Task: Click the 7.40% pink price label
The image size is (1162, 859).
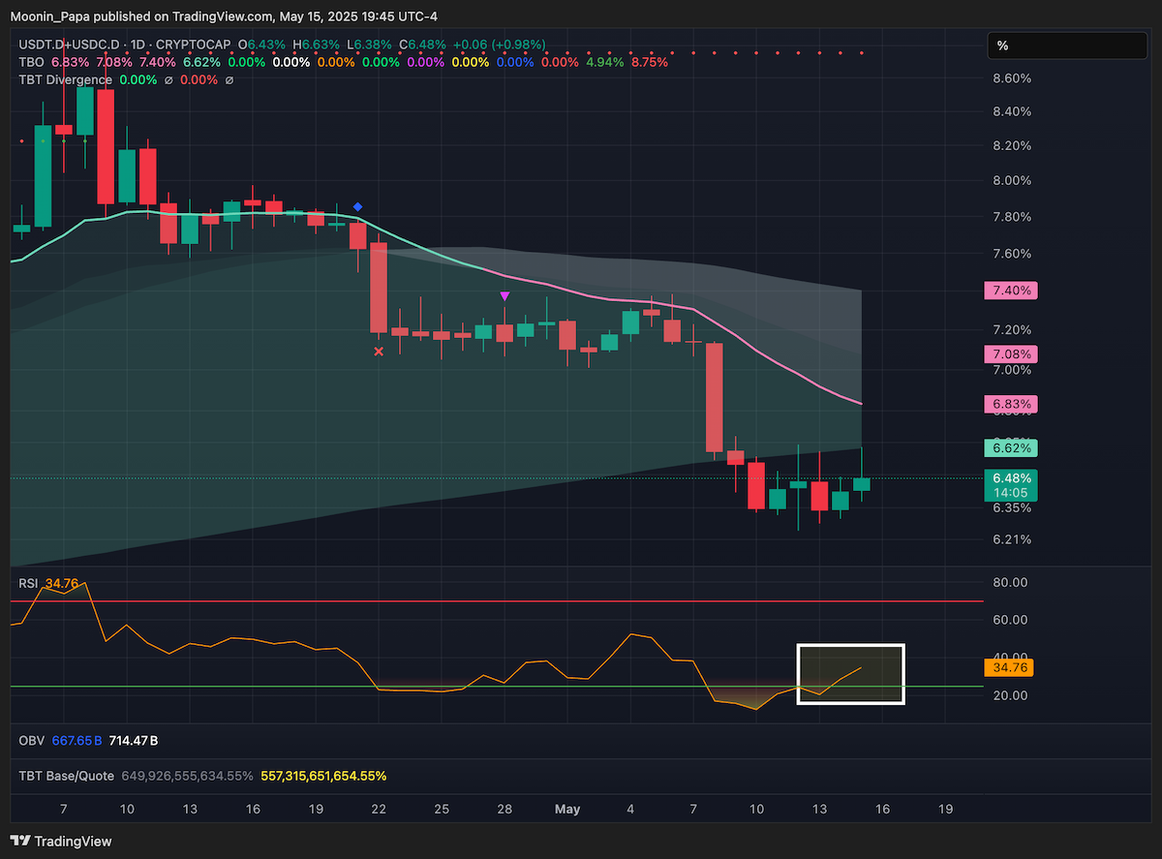Action: click(x=1010, y=291)
